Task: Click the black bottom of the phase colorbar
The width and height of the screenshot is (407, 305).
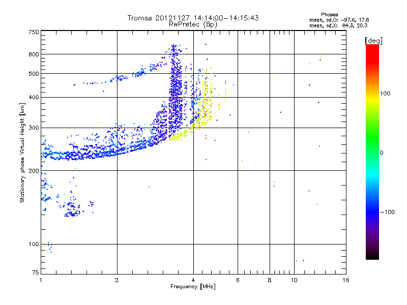Action: point(372,256)
